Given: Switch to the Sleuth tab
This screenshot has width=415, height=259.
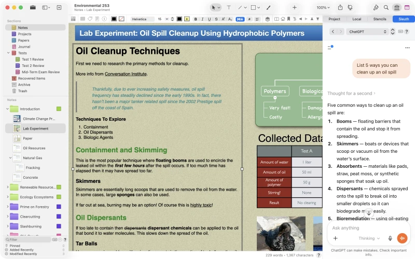Looking at the screenshot, I should [x=404, y=19].
